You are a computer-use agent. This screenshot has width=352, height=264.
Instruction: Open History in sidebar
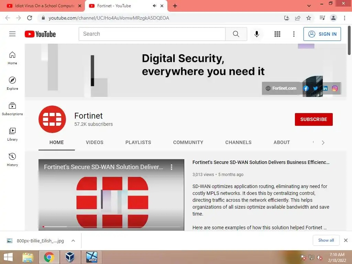click(x=12, y=159)
